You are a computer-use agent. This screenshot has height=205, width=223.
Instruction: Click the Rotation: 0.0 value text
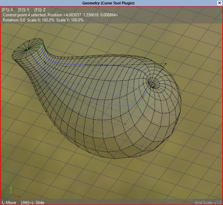click(x=14, y=20)
